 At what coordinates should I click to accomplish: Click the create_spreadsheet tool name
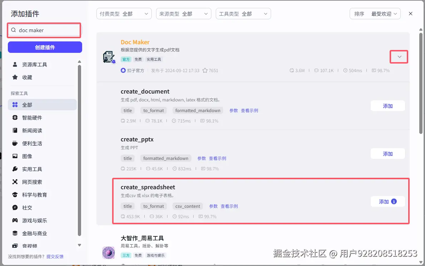[148, 187]
